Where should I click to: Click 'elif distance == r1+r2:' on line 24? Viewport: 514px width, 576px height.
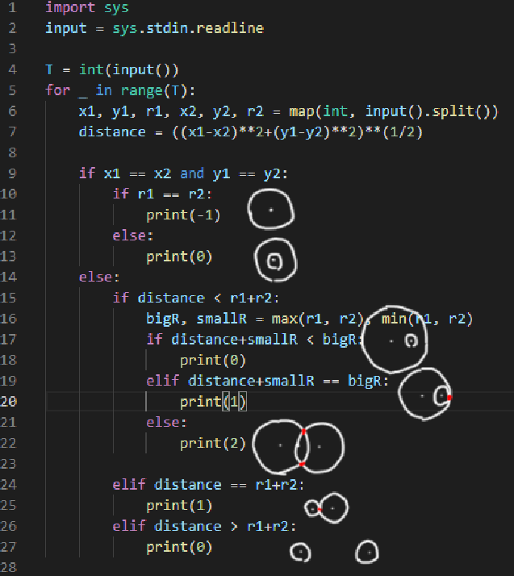(x=208, y=485)
